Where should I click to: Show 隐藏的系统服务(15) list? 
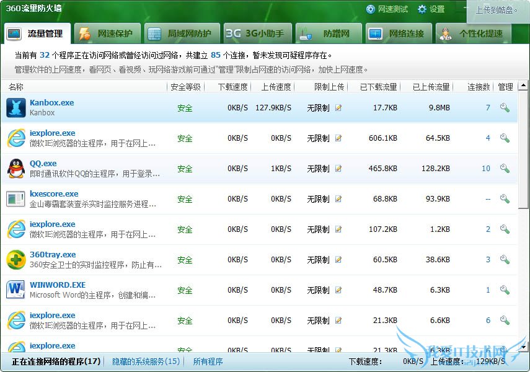(146, 361)
